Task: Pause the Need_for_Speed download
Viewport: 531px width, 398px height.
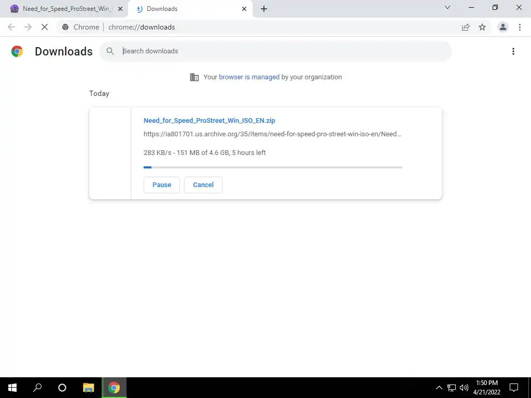Action: [162, 185]
